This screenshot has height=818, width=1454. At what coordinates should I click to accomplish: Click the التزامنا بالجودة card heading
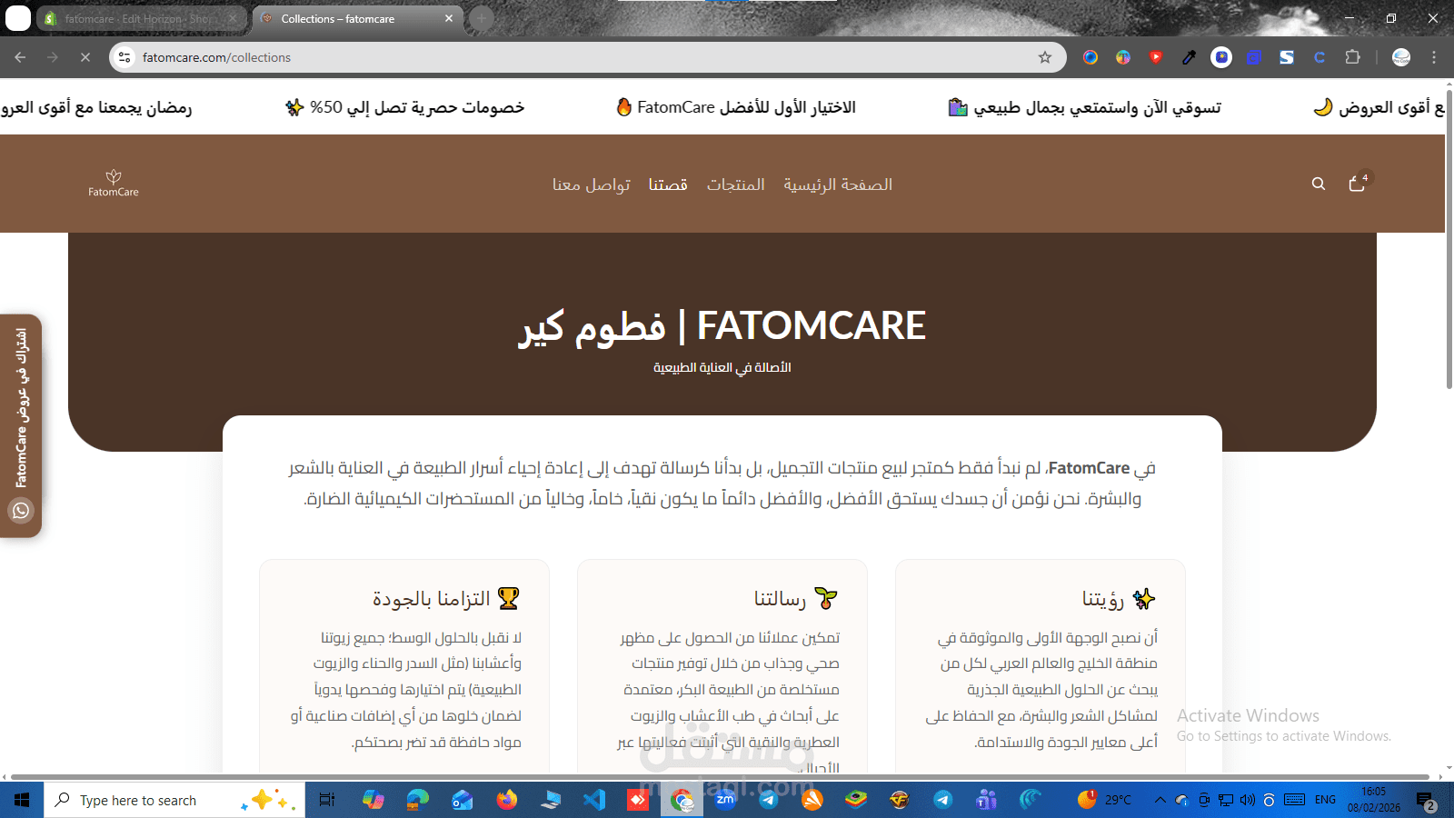pyautogui.click(x=446, y=599)
